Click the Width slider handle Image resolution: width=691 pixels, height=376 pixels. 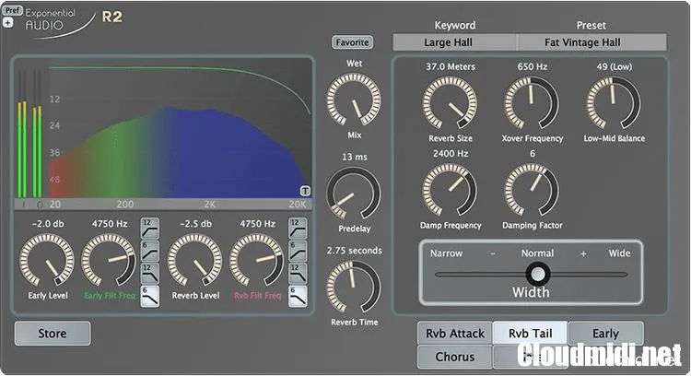[x=537, y=274]
